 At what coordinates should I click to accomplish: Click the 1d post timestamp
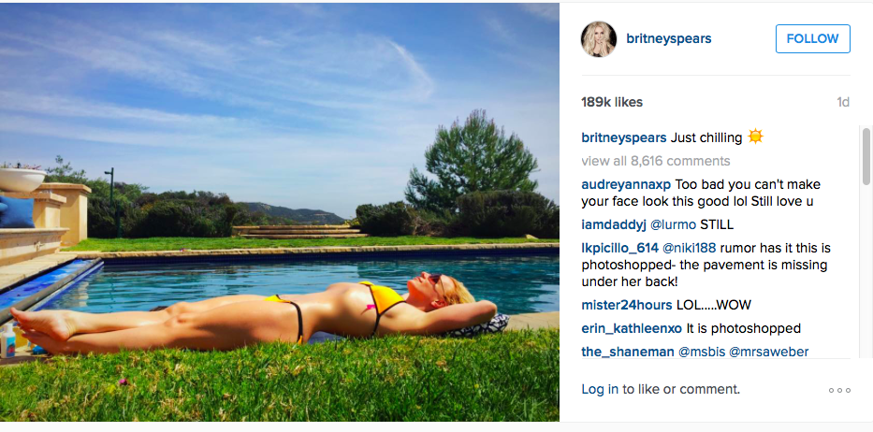click(843, 103)
